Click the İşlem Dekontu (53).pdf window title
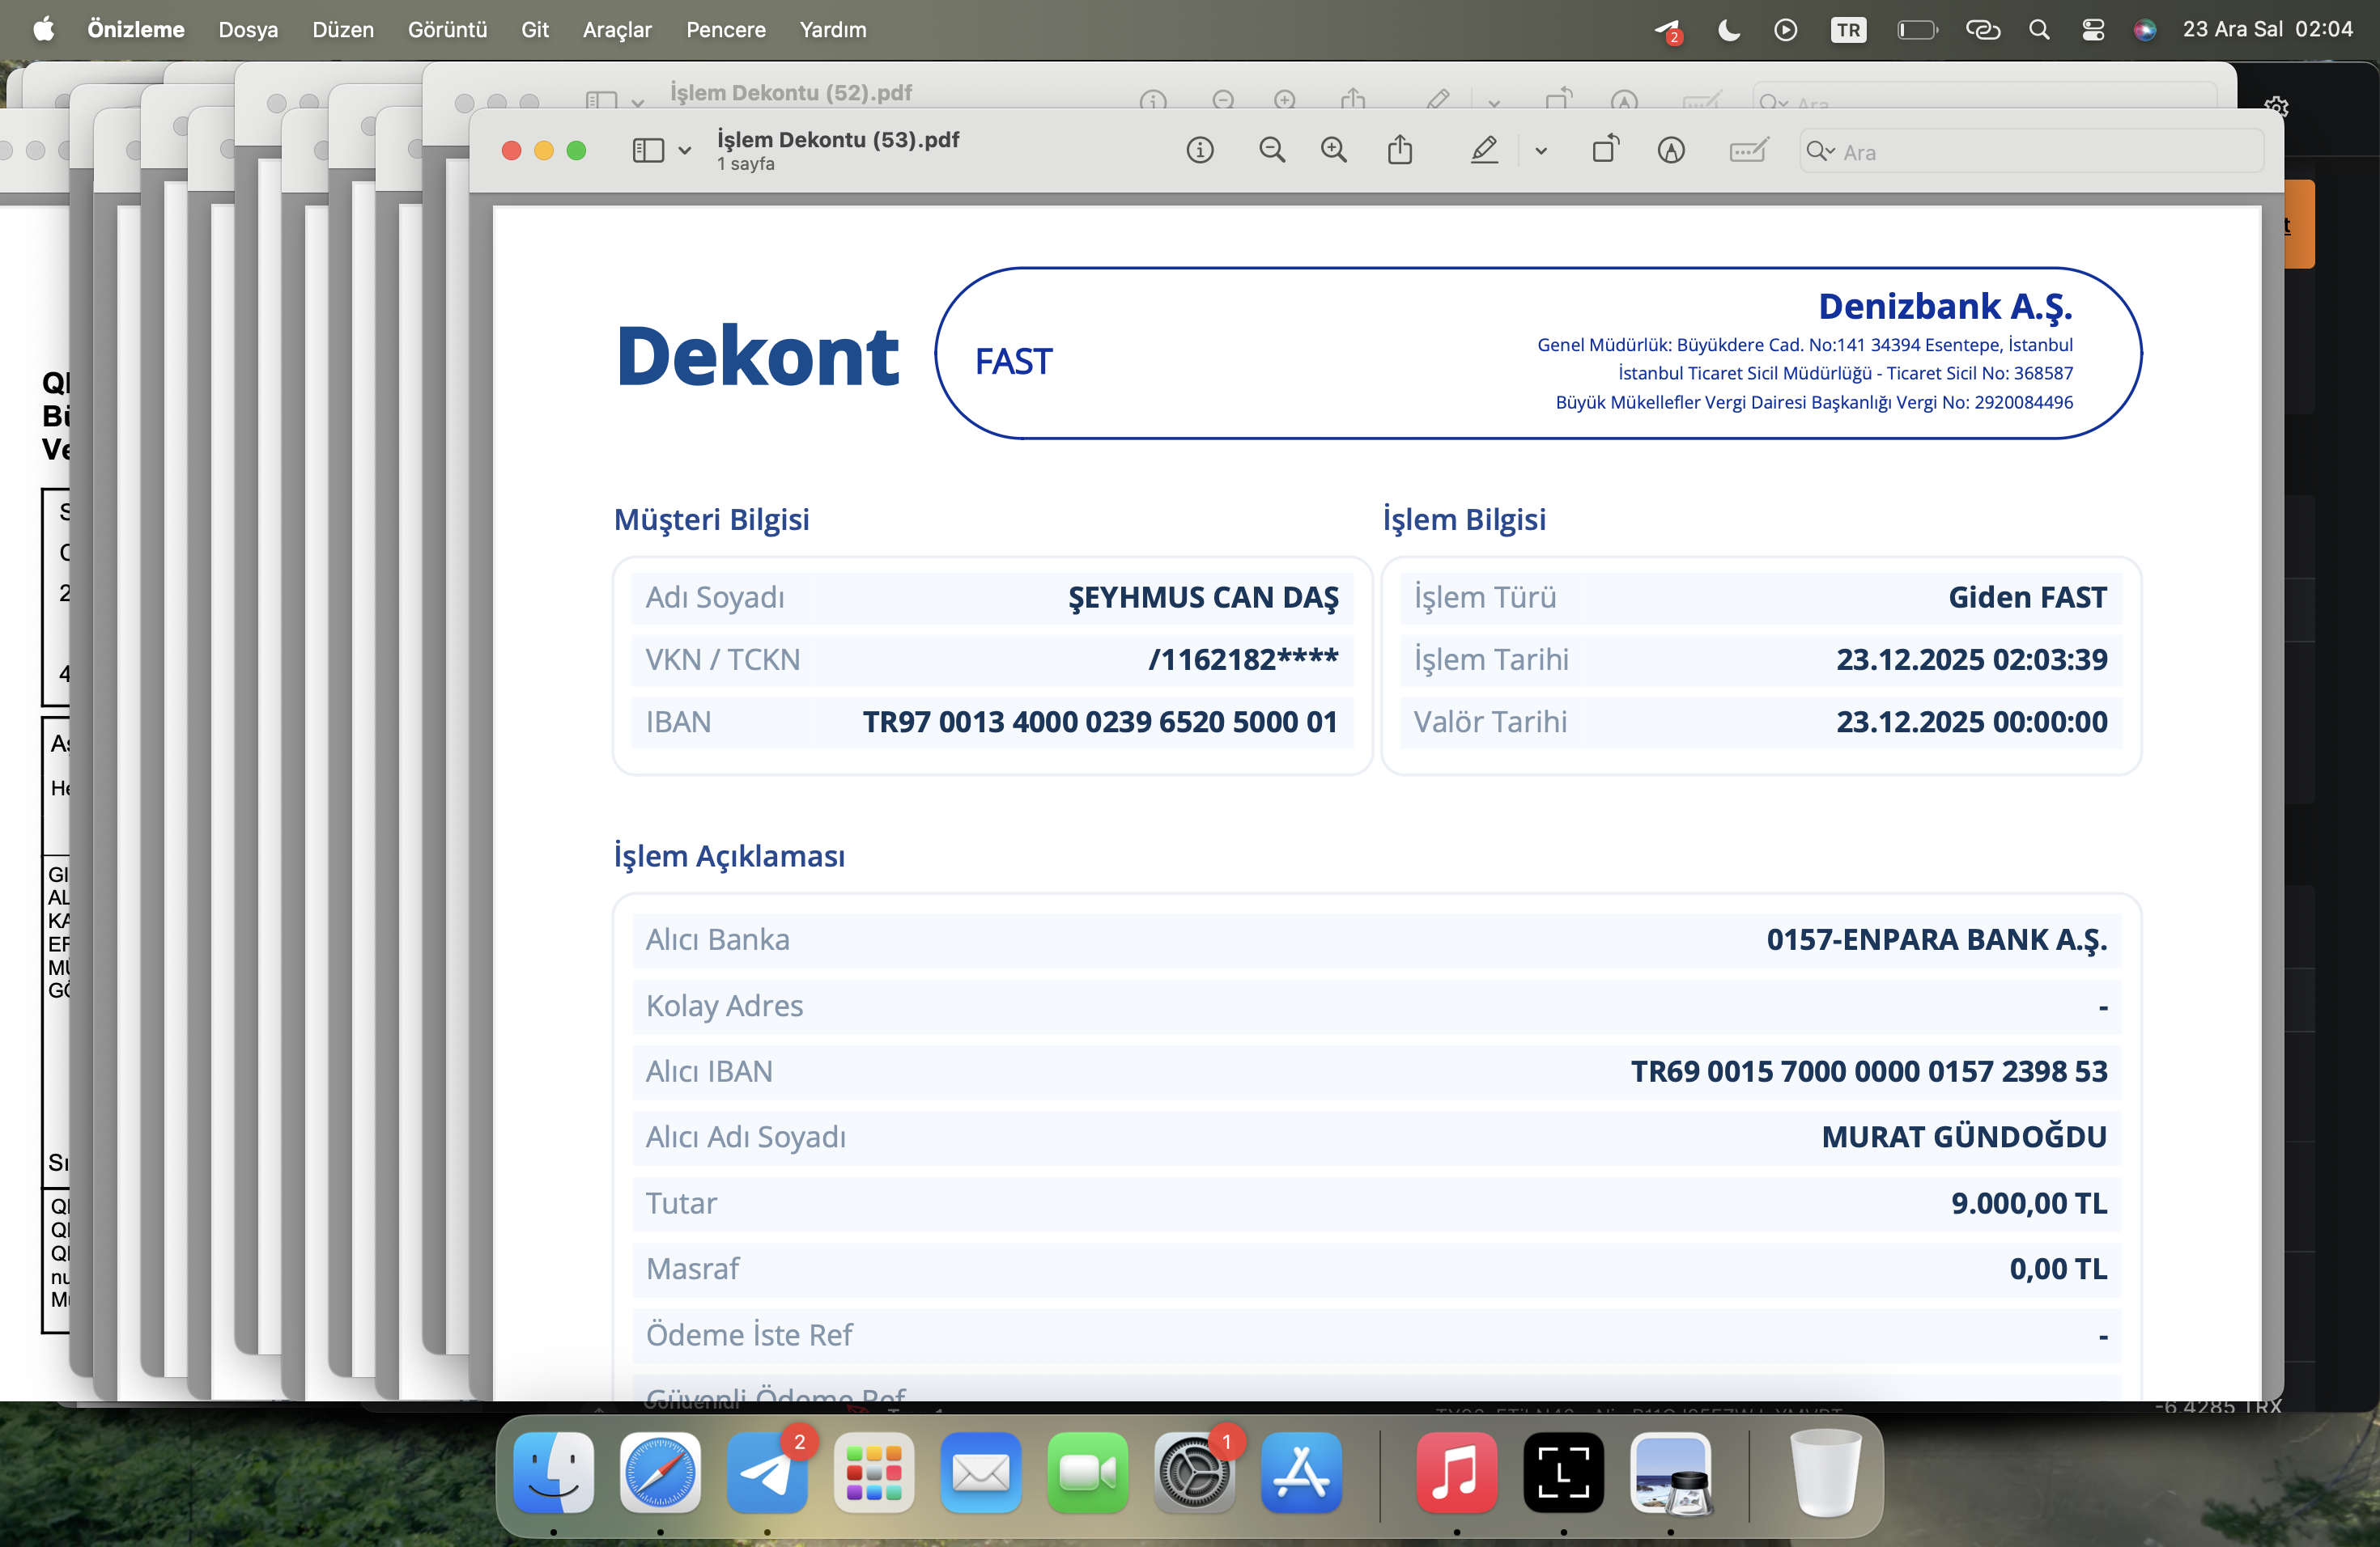This screenshot has width=2380, height=1547. (x=838, y=140)
